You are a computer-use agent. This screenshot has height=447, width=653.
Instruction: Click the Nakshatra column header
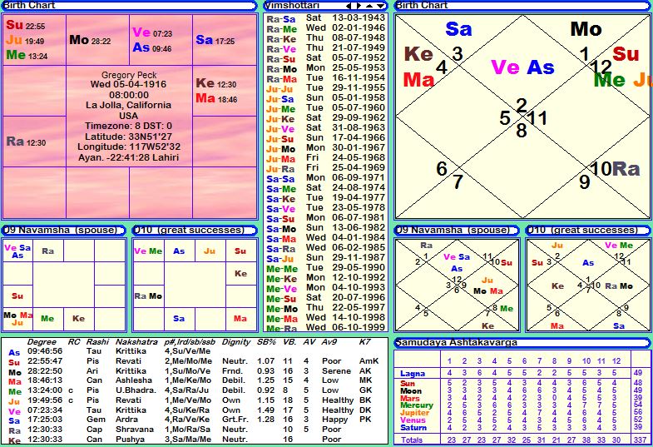pos(136,342)
